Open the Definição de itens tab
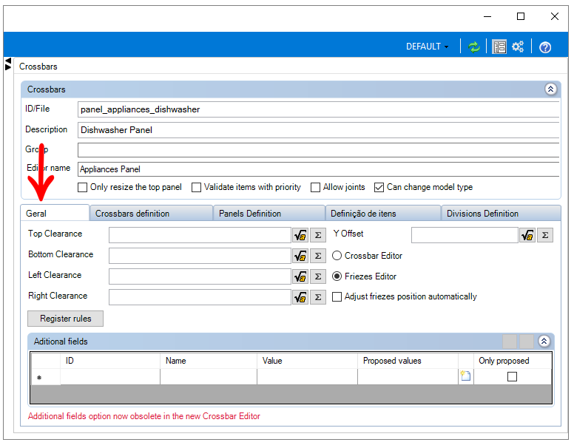This screenshot has width=574, height=445. coord(383,214)
